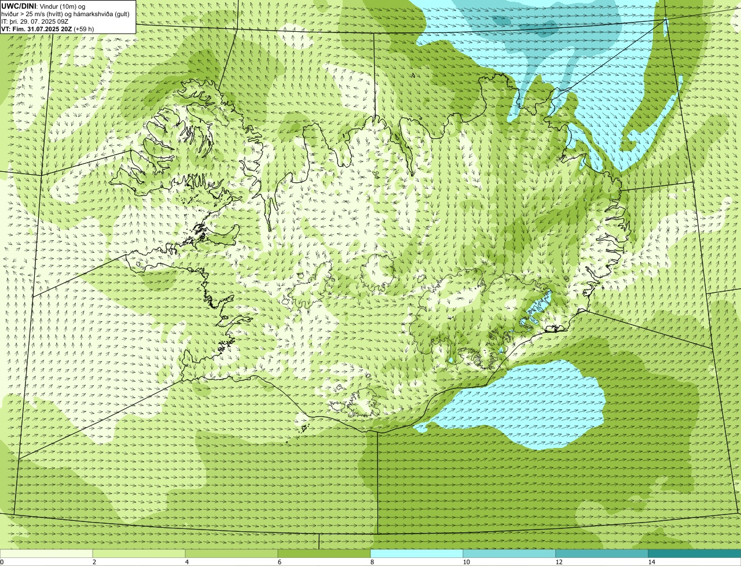The image size is (741, 566).
Task: Click the teal 12–14 legend color segment
Action: coord(602,553)
